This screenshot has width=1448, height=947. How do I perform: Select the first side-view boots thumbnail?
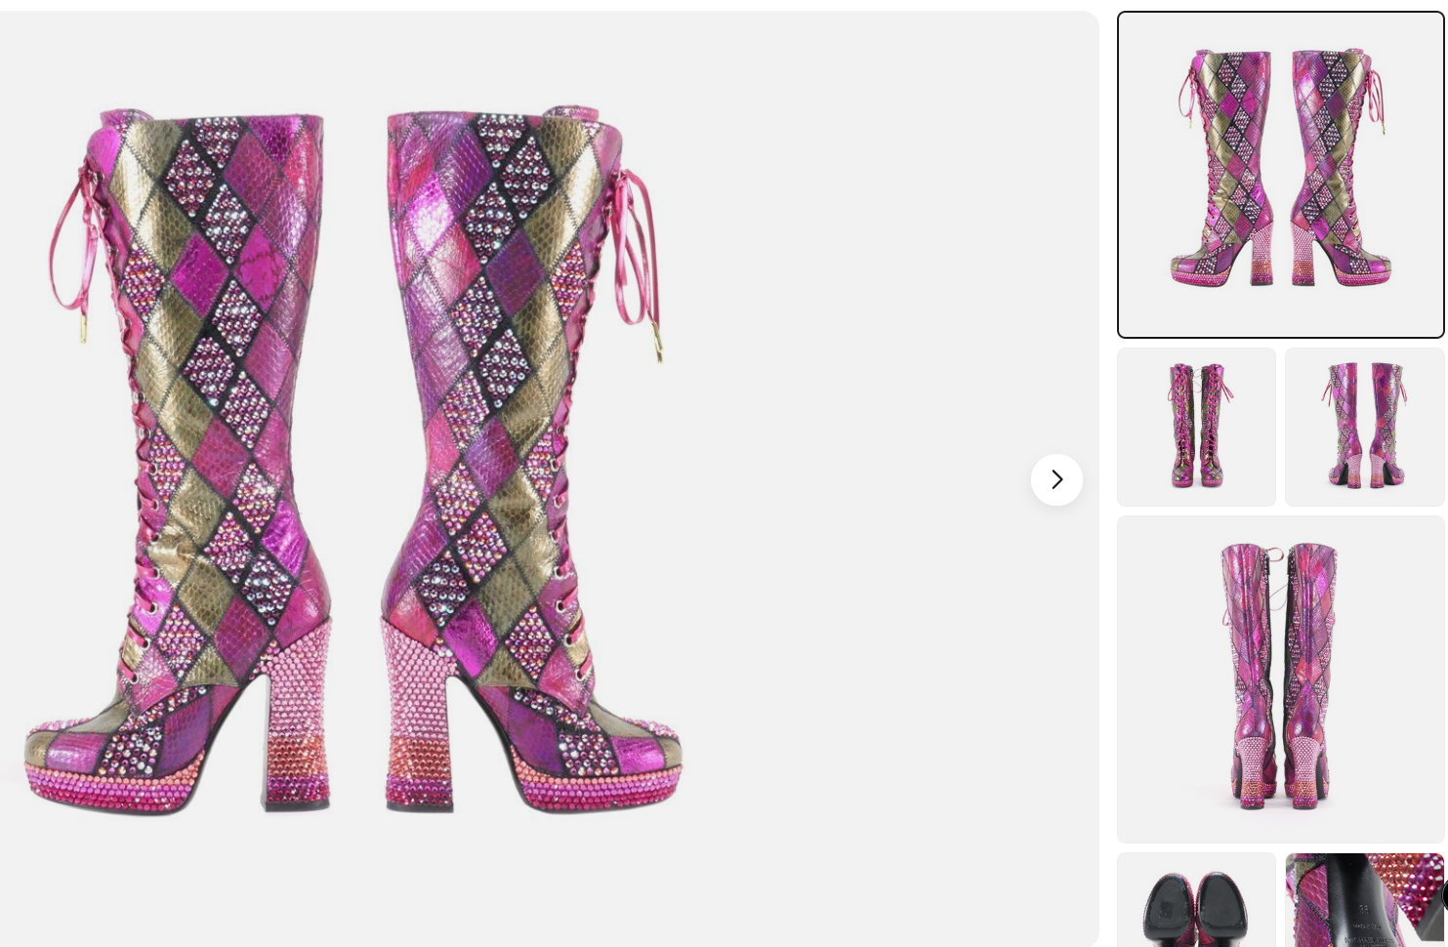tap(1280, 175)
